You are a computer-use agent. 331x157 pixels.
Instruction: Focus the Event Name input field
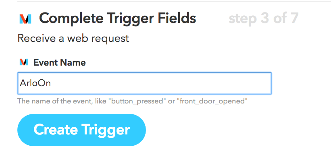point(144,83)
